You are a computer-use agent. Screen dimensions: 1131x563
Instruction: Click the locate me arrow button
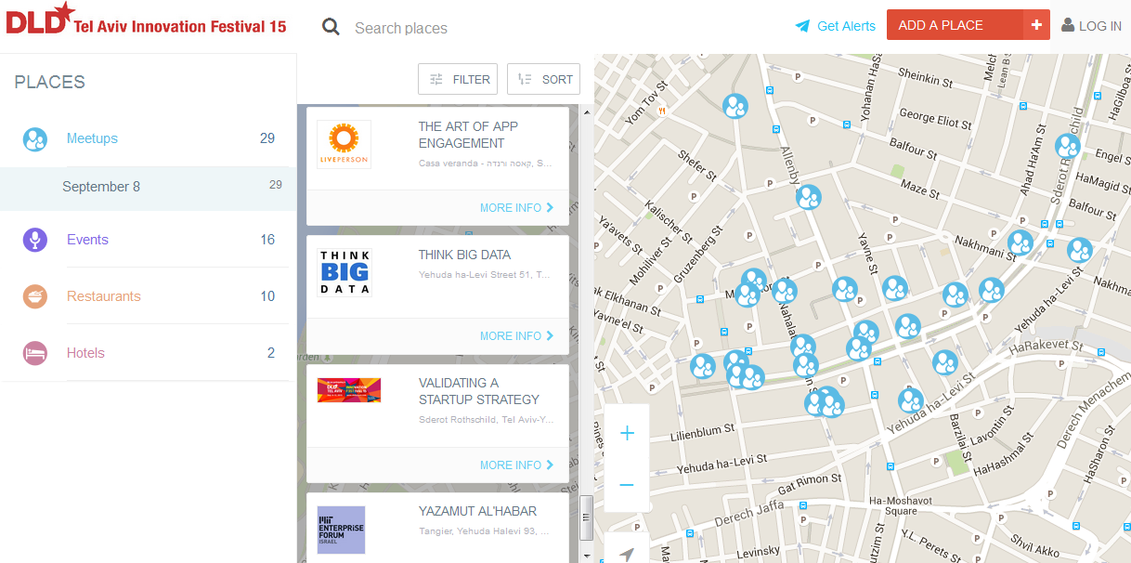pyautogui.click(x=627, y=554)
